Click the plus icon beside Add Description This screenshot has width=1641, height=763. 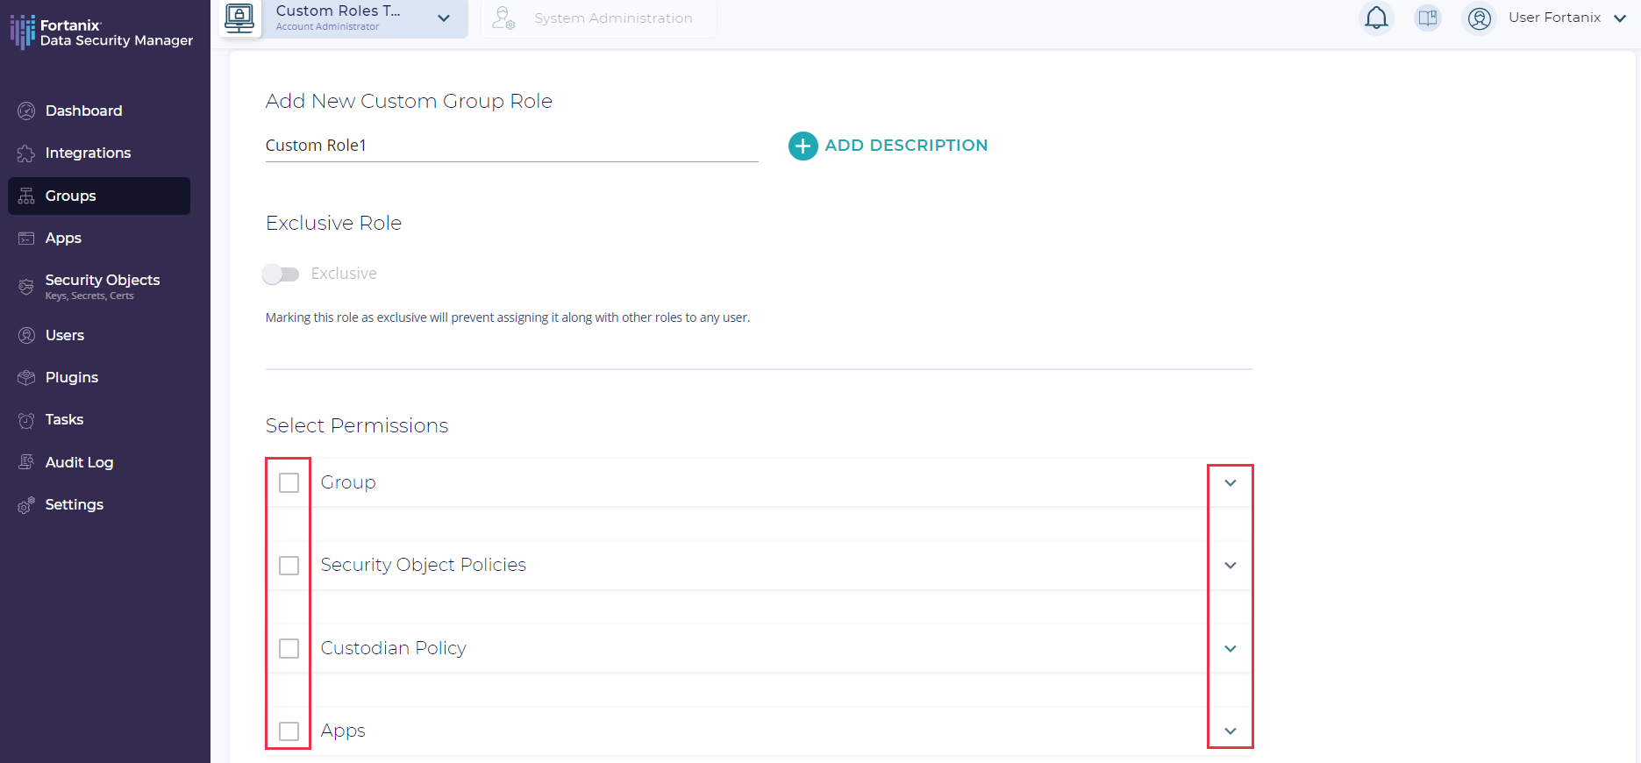click(803, 146)
